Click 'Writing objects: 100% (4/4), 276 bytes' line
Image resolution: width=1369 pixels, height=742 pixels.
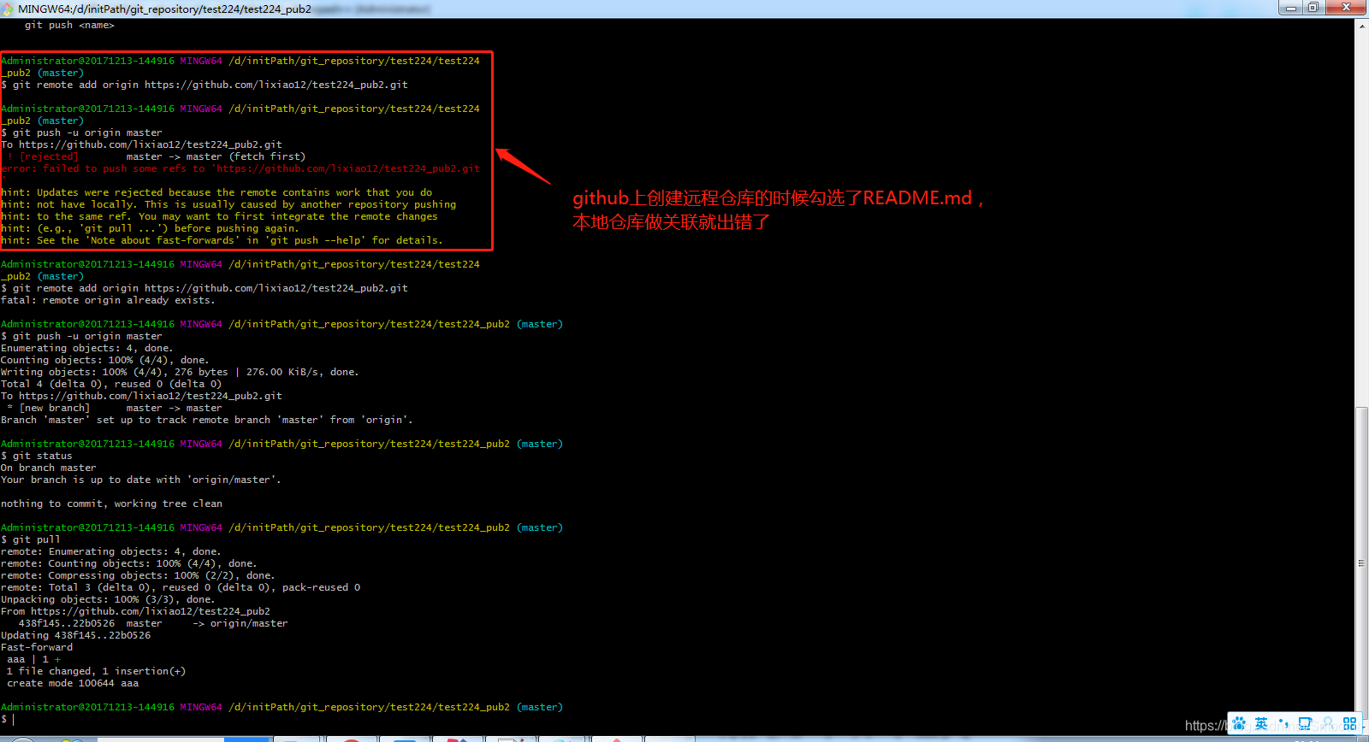point(180,372)
